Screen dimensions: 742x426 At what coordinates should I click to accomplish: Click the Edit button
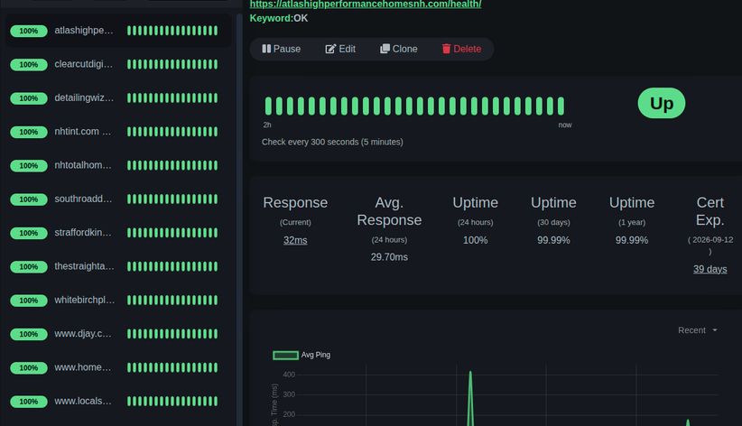tap(340, 49)
